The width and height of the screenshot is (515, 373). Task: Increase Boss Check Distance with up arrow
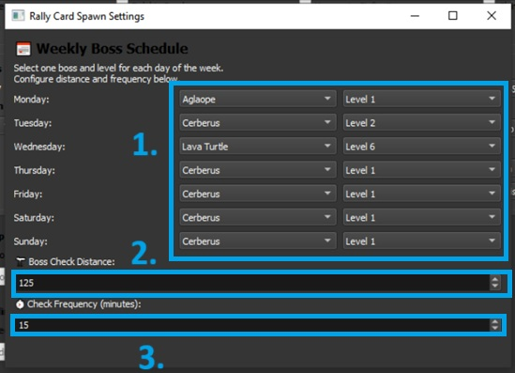tap(495, 279)
